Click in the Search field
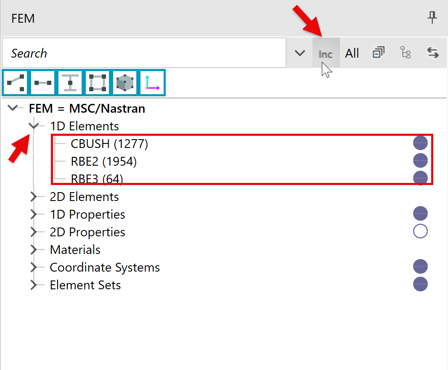The image size is (448, 370). 144,53
